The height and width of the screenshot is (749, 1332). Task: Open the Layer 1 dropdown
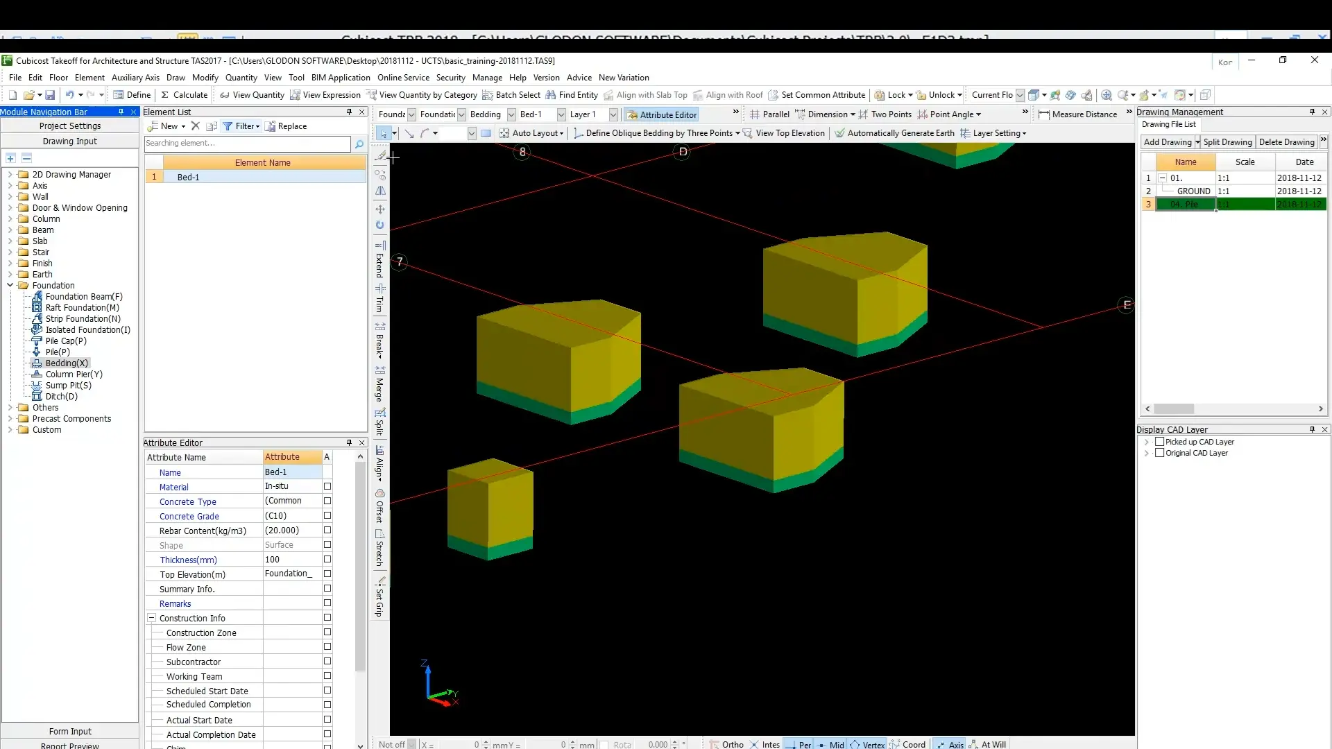pos(613,114)
